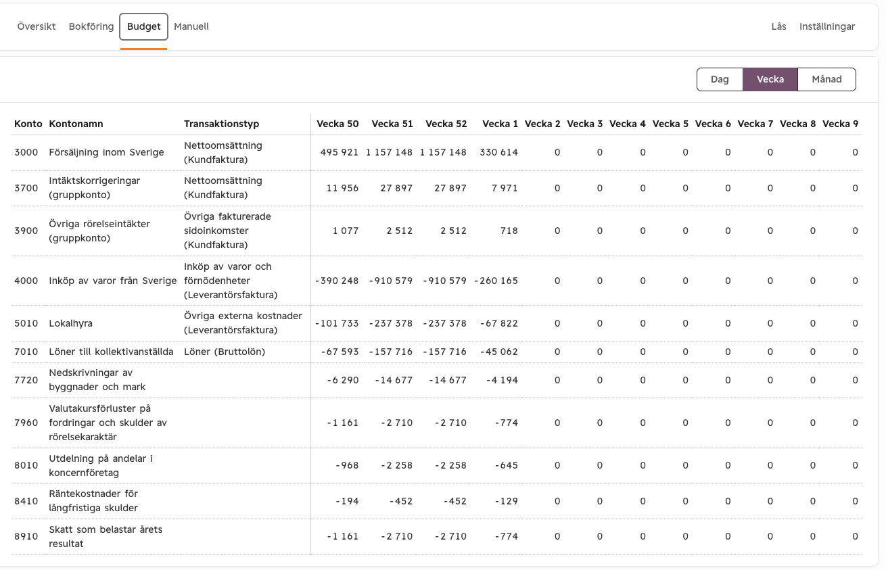Screen dimensions: 886x570
Task: Click the -194 cell
Action: pos(347,501)
